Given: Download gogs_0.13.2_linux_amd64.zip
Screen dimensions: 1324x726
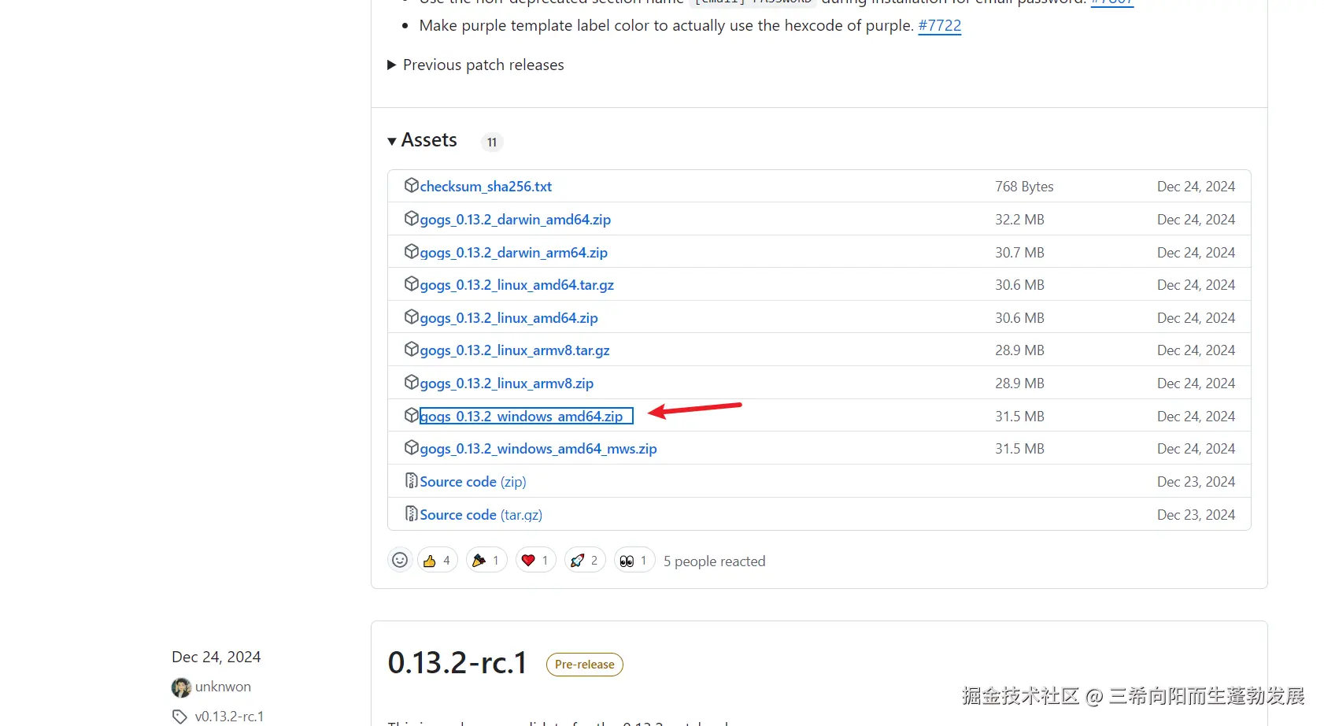Looking at the screenshot, I should (509, 318).
